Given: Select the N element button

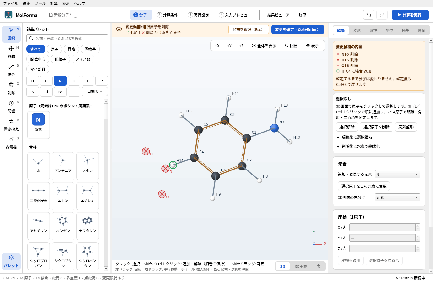Looking at the screenshot, I should click(x=60, y=81).
